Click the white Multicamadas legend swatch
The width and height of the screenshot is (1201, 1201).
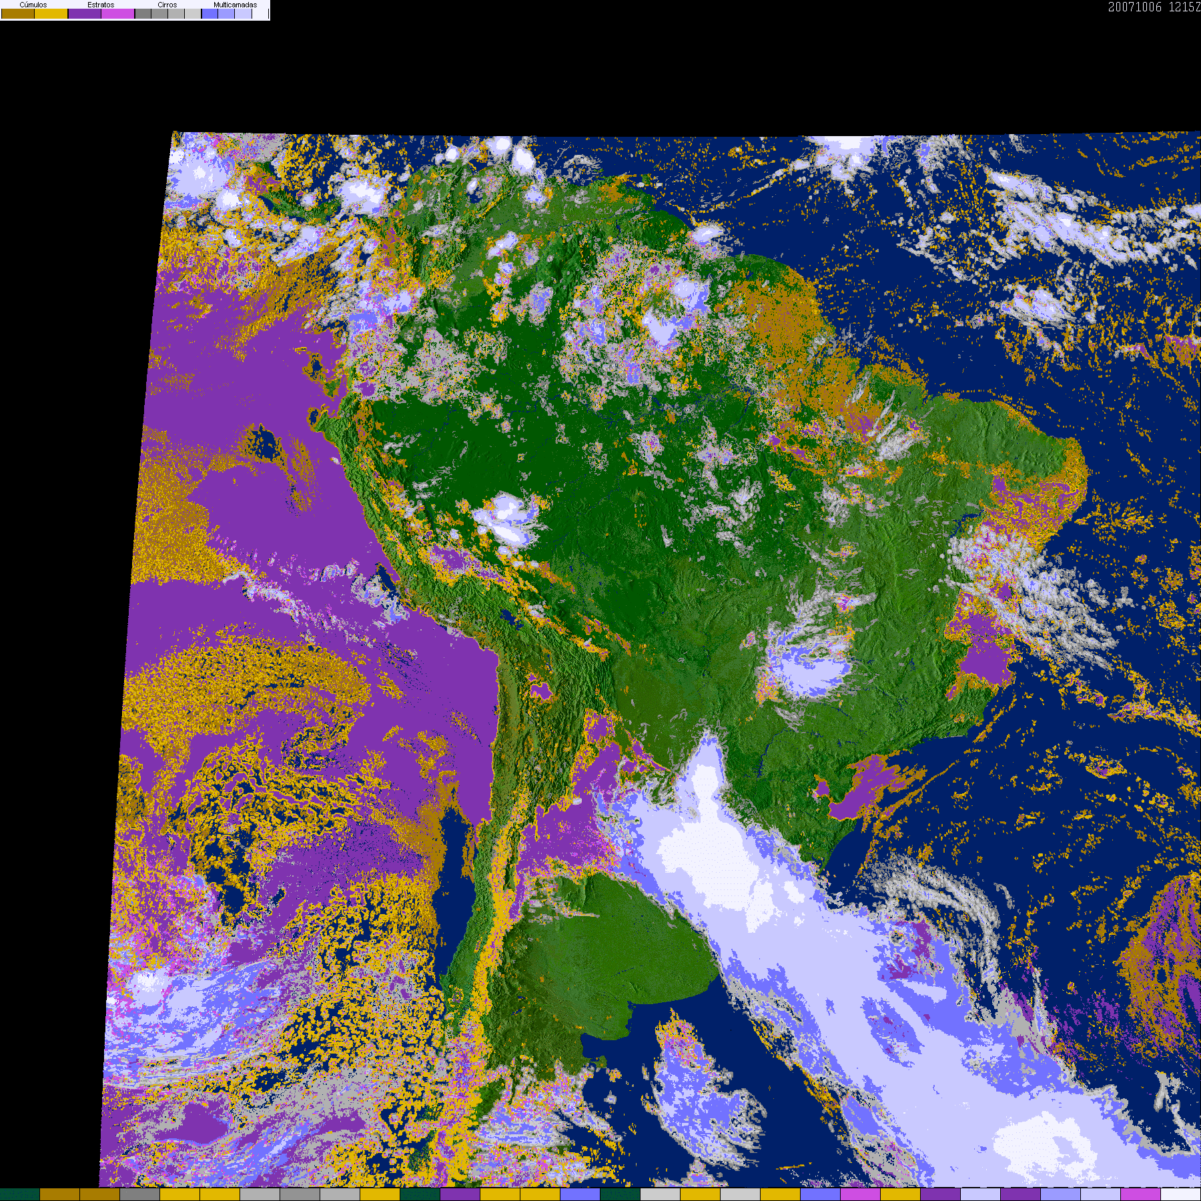(x=260, y=13)
